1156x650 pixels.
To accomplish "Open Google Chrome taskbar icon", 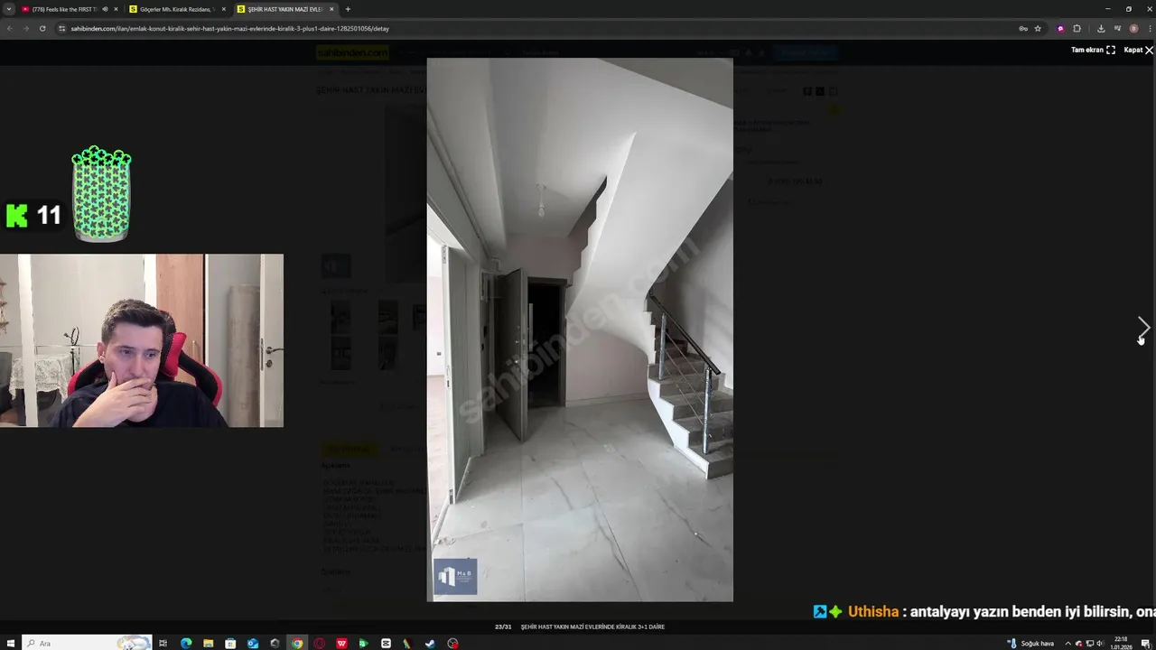I will tap(297, 643).
